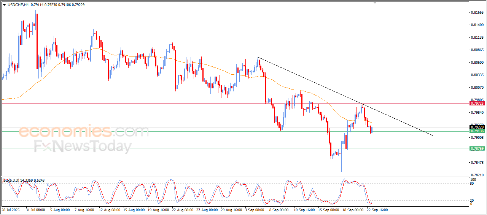Click the economies.com watermark logo
Viewport: 487px width, 215px height.
(x=84, y=131)
